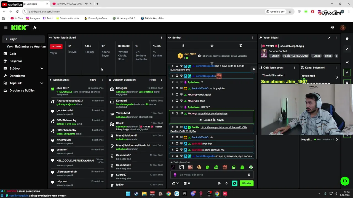Click the info icon in right rail
The image size is (353, 198).
point(347,39)
